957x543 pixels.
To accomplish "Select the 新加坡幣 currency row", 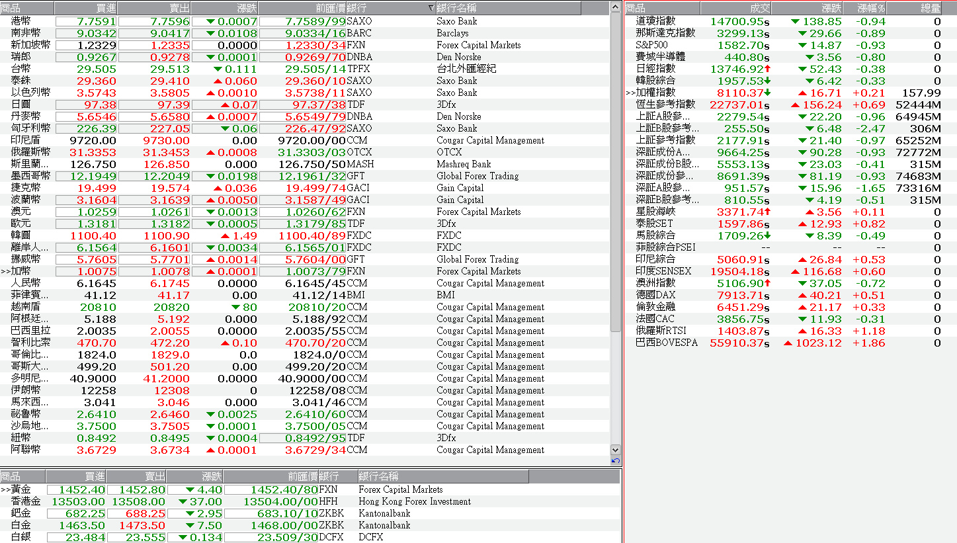I will click(304, 45).
